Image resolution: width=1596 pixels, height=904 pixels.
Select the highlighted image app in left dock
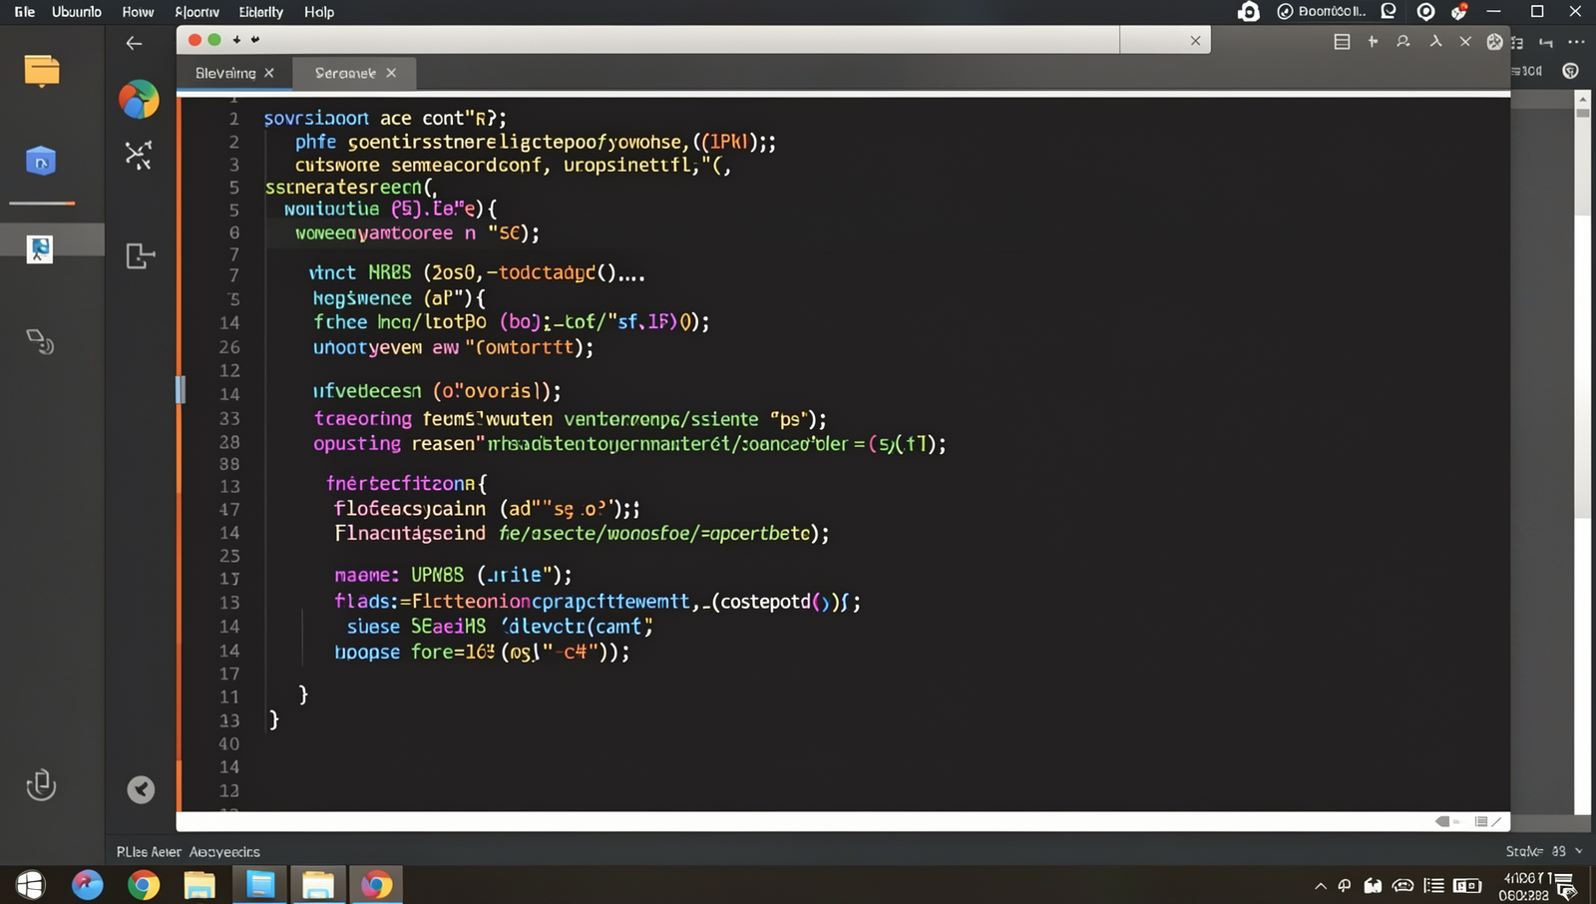point(40,248)
